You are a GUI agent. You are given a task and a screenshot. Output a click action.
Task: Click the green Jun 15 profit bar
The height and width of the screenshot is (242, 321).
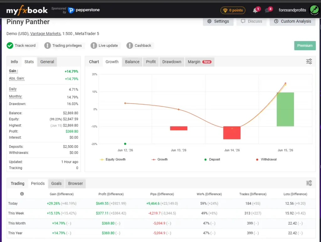[285, 109]
